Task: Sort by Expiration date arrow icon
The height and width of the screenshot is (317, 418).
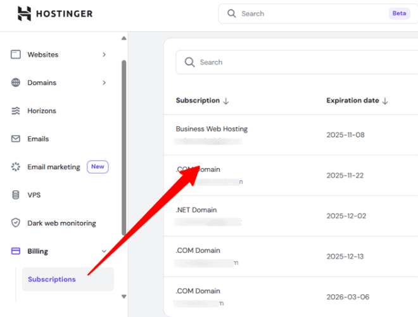Action: coord(385,101)
